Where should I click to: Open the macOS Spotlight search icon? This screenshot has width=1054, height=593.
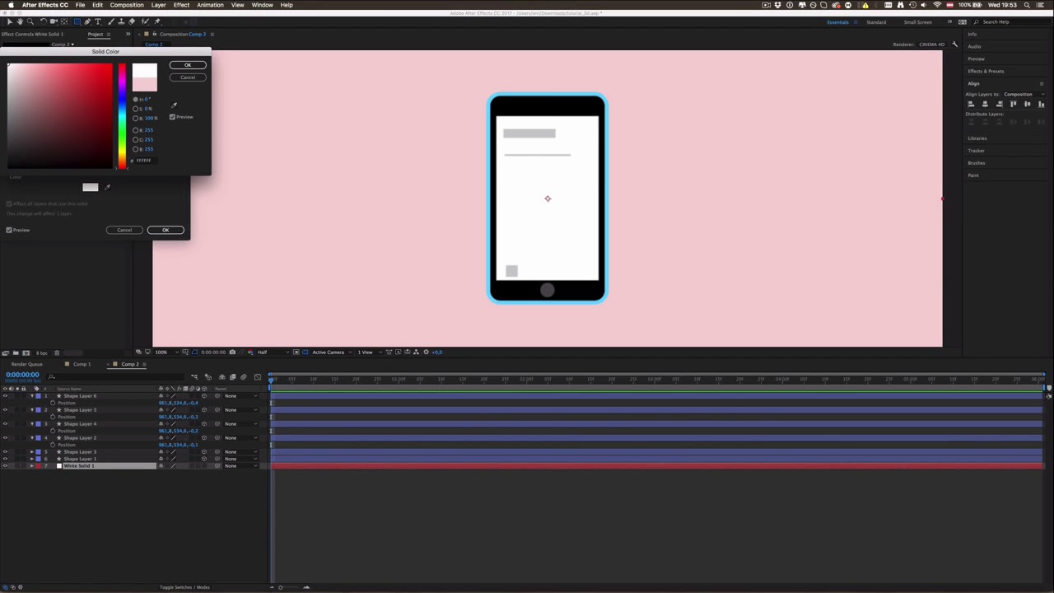1027,5
